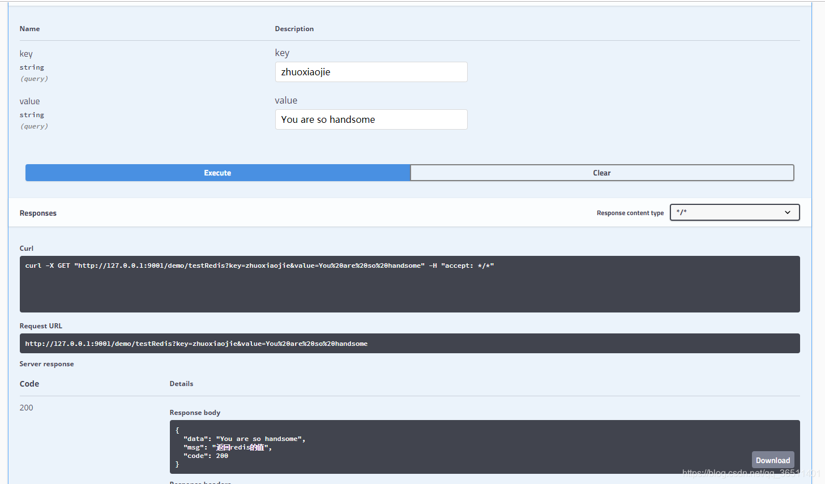The image size is (825, 484).
Task: Click the "Server response" label
Action: pos(46,364)
